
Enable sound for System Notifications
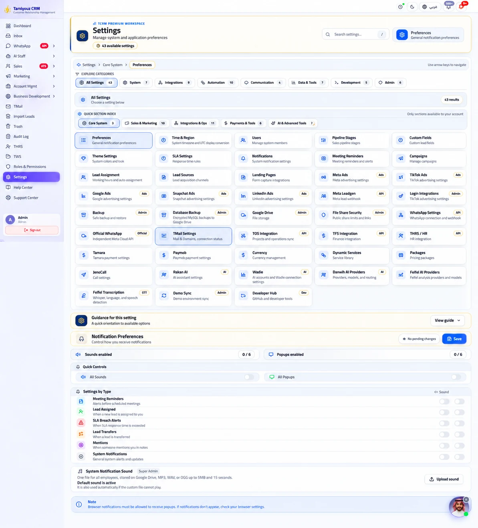pyautogui.click(x=444, y=457)
